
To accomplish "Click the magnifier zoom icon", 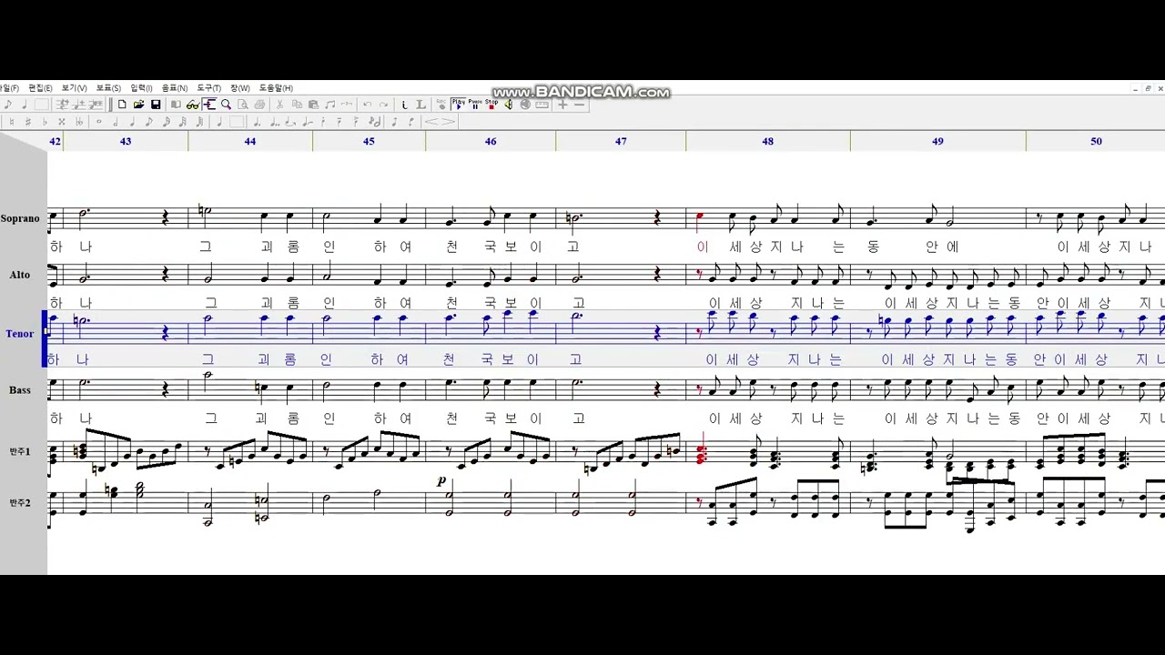I will point(226,105).
